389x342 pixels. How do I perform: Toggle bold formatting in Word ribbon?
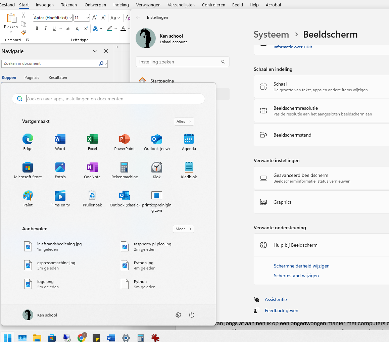point(37,29)
